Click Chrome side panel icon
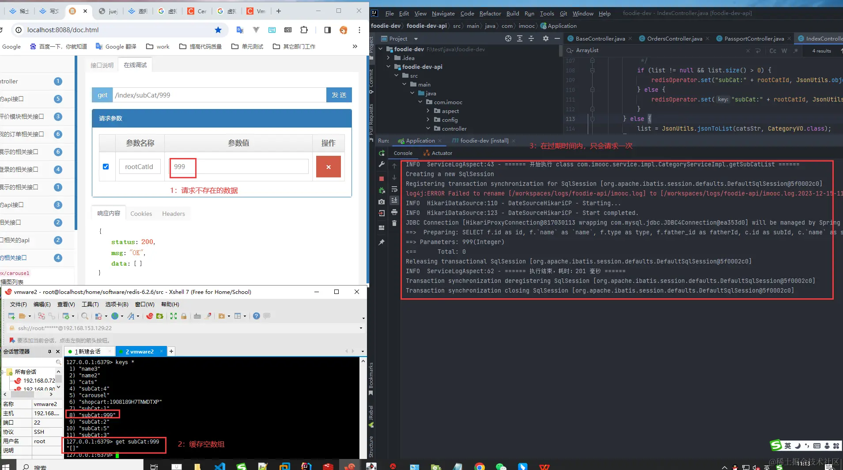 [x=327, y=30]
